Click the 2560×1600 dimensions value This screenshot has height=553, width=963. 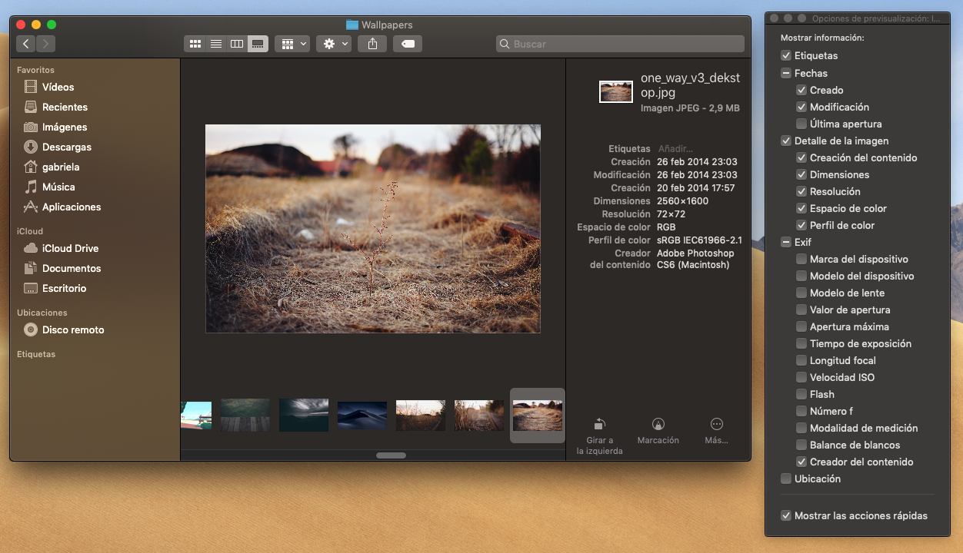pyautogui.click(x=682, y=201)
